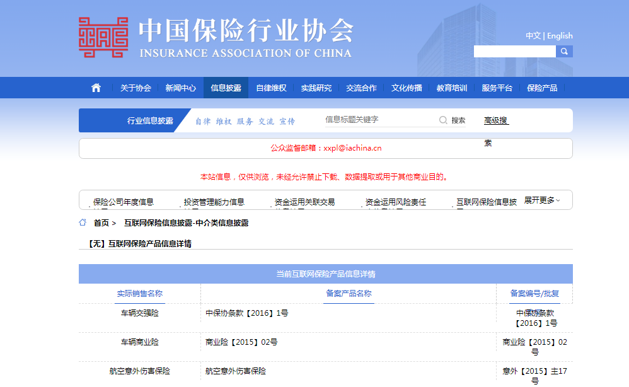Open the 资金运用风险责任 category
This screenshot has width=629, height=387.
[396, 202]
